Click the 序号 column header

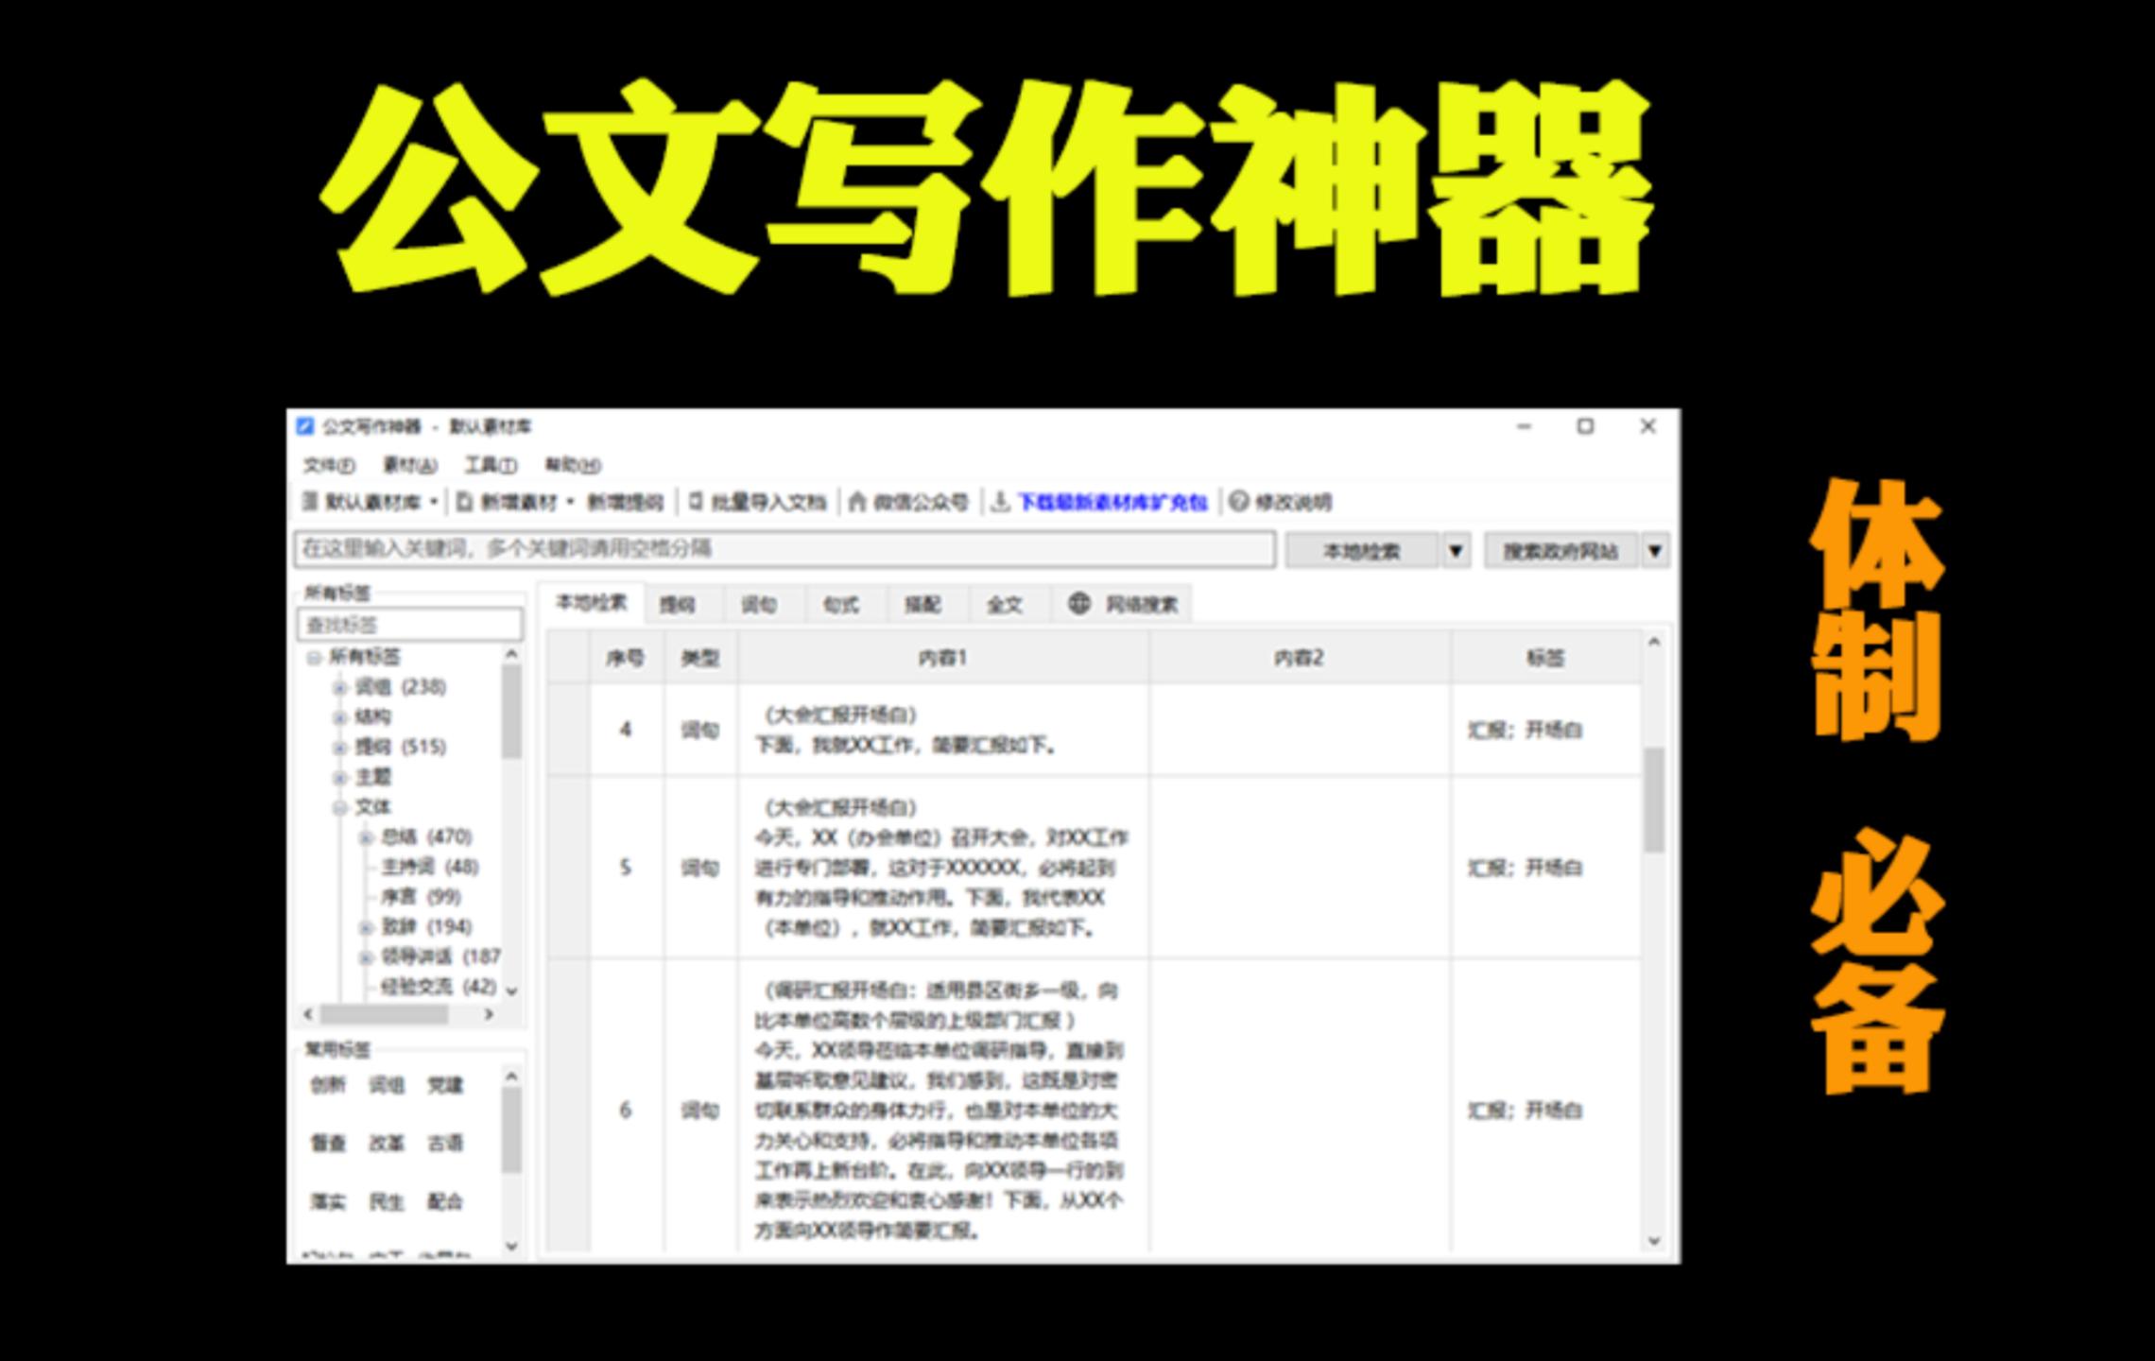tap(627, 658)
